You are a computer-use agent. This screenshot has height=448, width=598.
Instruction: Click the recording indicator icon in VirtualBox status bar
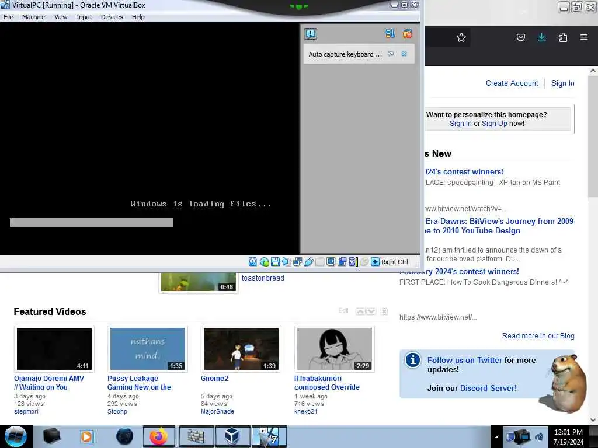point(342,262)
